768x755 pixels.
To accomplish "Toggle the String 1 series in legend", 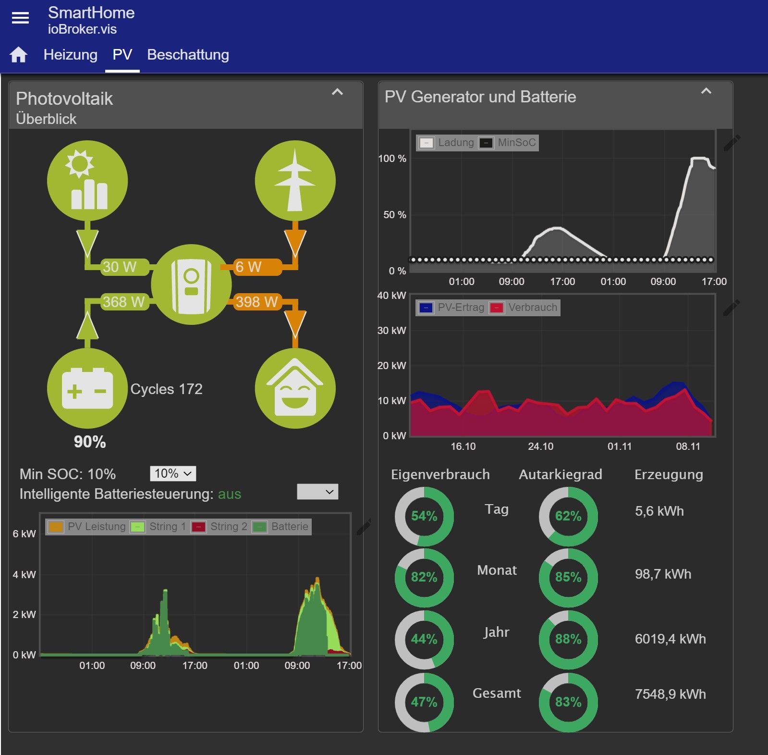I will point(158,527).
